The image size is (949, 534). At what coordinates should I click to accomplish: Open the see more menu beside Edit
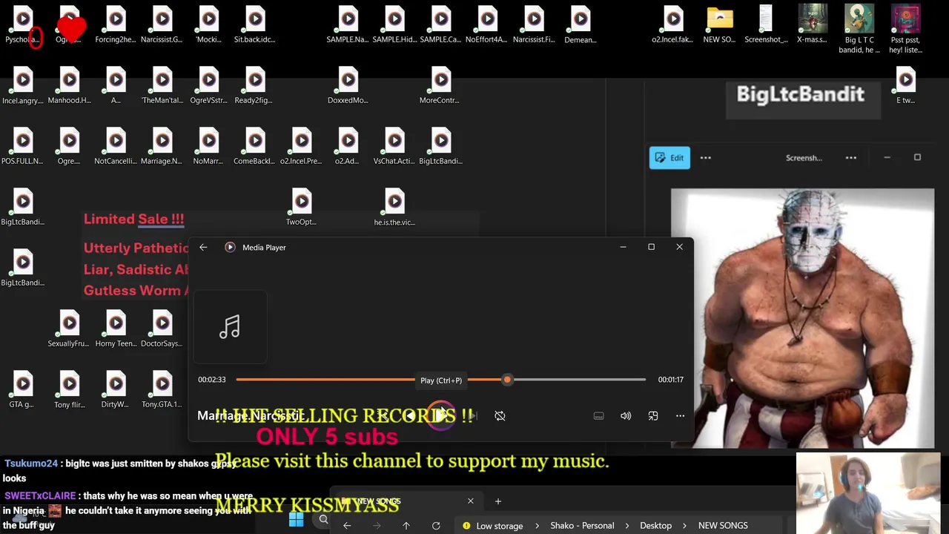[x=706, y=158]
